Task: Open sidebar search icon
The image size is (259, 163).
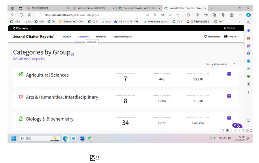Action: (x=248, y=22)
